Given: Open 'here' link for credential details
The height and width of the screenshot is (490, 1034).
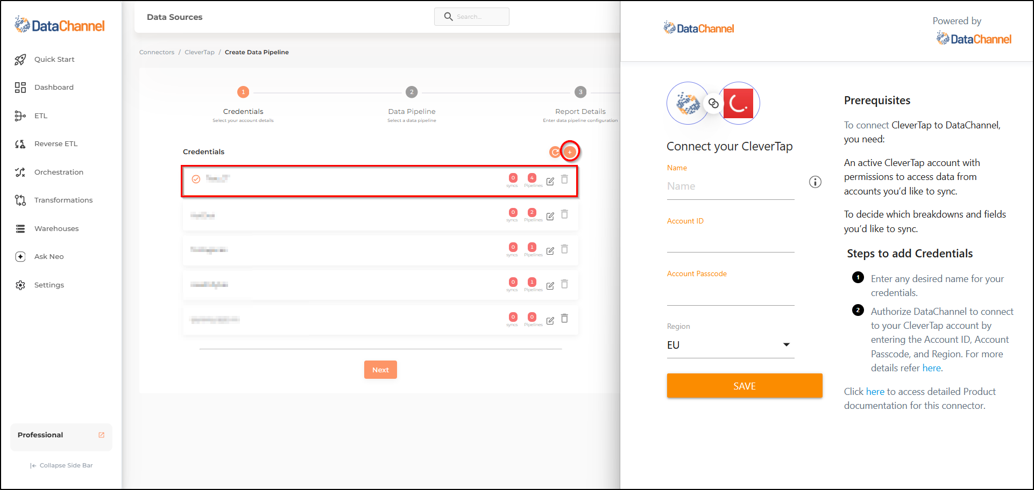Looking at the screenshot, I should 932,368.
